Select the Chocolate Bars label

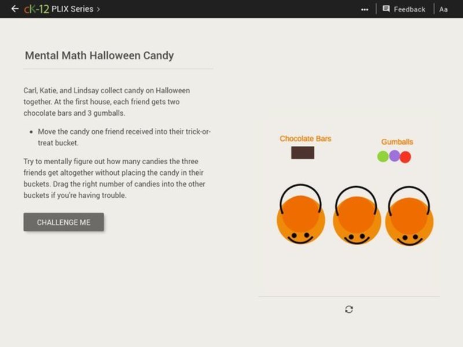click(305, 138)
